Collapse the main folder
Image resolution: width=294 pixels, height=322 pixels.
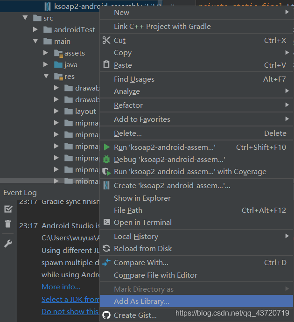pos(35,41)
